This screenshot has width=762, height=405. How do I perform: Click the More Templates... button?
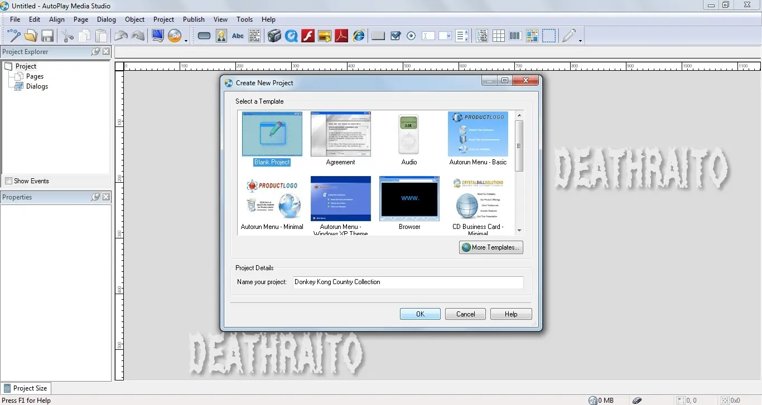point(491,247)
